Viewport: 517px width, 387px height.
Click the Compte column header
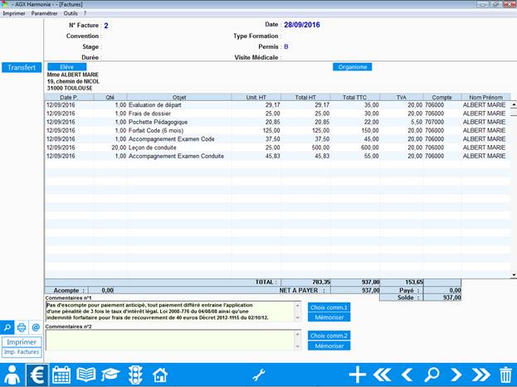point(441,98)
